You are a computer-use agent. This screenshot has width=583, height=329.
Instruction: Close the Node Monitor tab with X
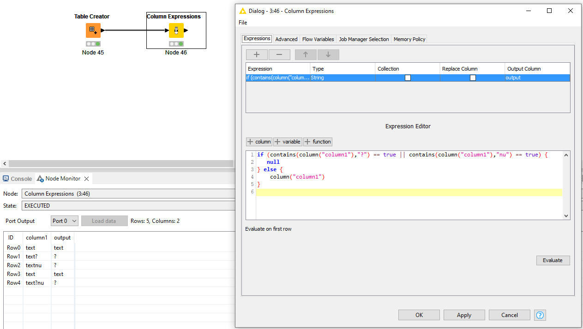click(x=86, y=179)
